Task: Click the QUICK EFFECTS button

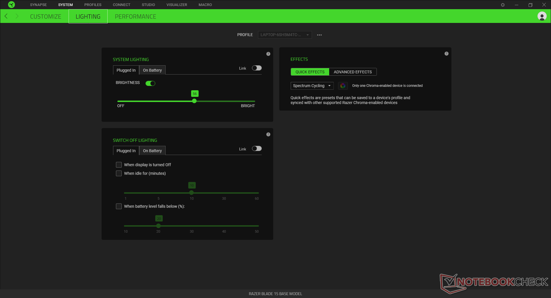Action: tap(310, 72)
